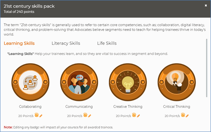Edit the Creative Thinking points with the pencil icon
Image resolution: width=211 pixels, height=132 pixels.
(138, 116)
